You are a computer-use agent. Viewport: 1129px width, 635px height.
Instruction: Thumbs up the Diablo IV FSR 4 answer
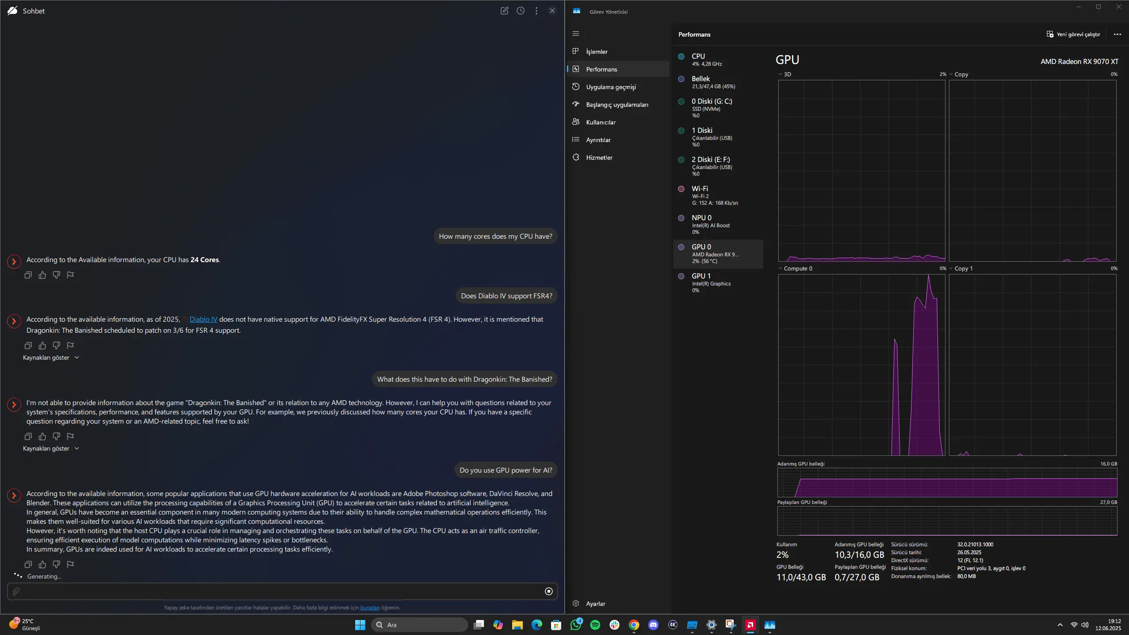point(42,346)
